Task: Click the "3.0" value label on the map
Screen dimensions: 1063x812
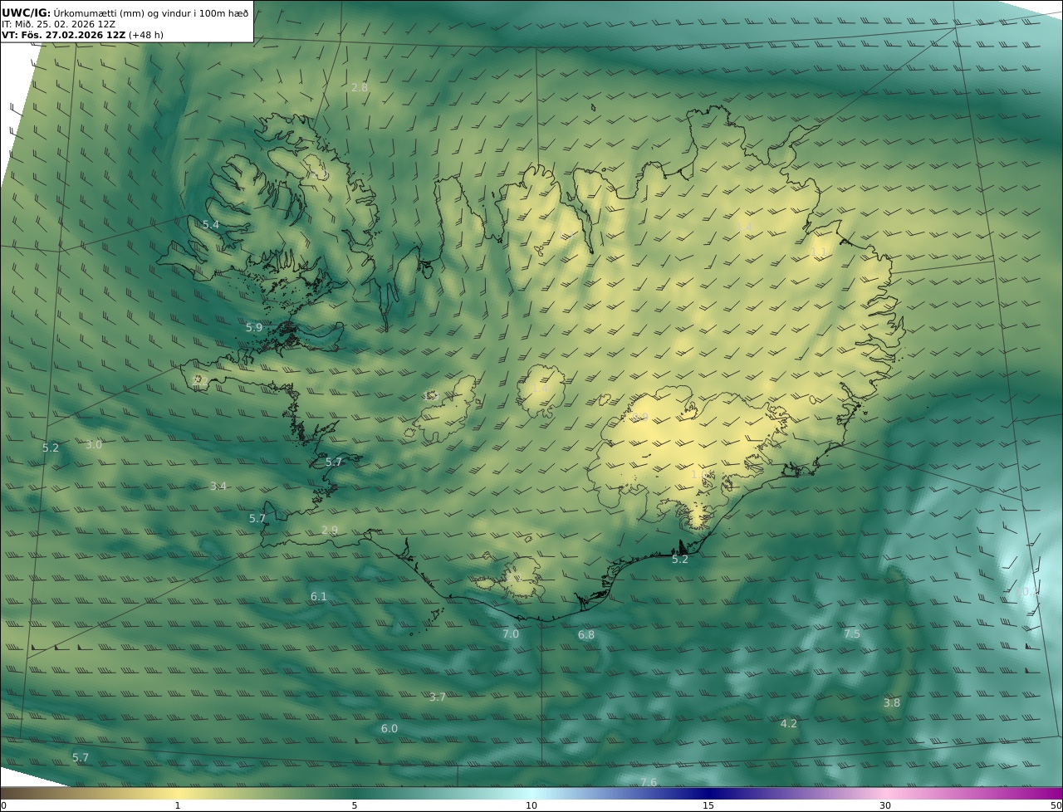Action: pyautogui.click(x=94, y=445)
